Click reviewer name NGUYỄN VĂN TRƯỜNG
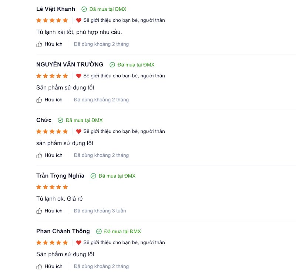The width and height of the screenshot is (296, 272). (x=70, y=64)
